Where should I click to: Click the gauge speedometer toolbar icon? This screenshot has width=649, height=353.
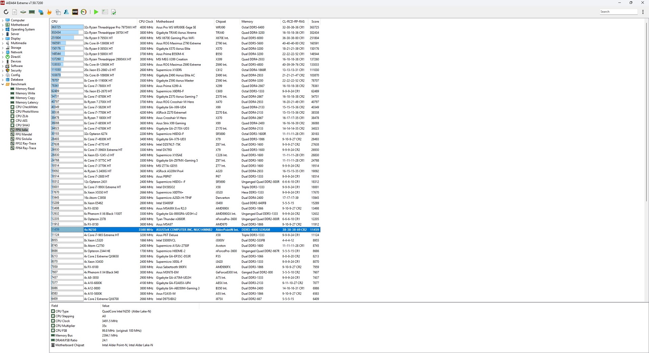point(83,12)
